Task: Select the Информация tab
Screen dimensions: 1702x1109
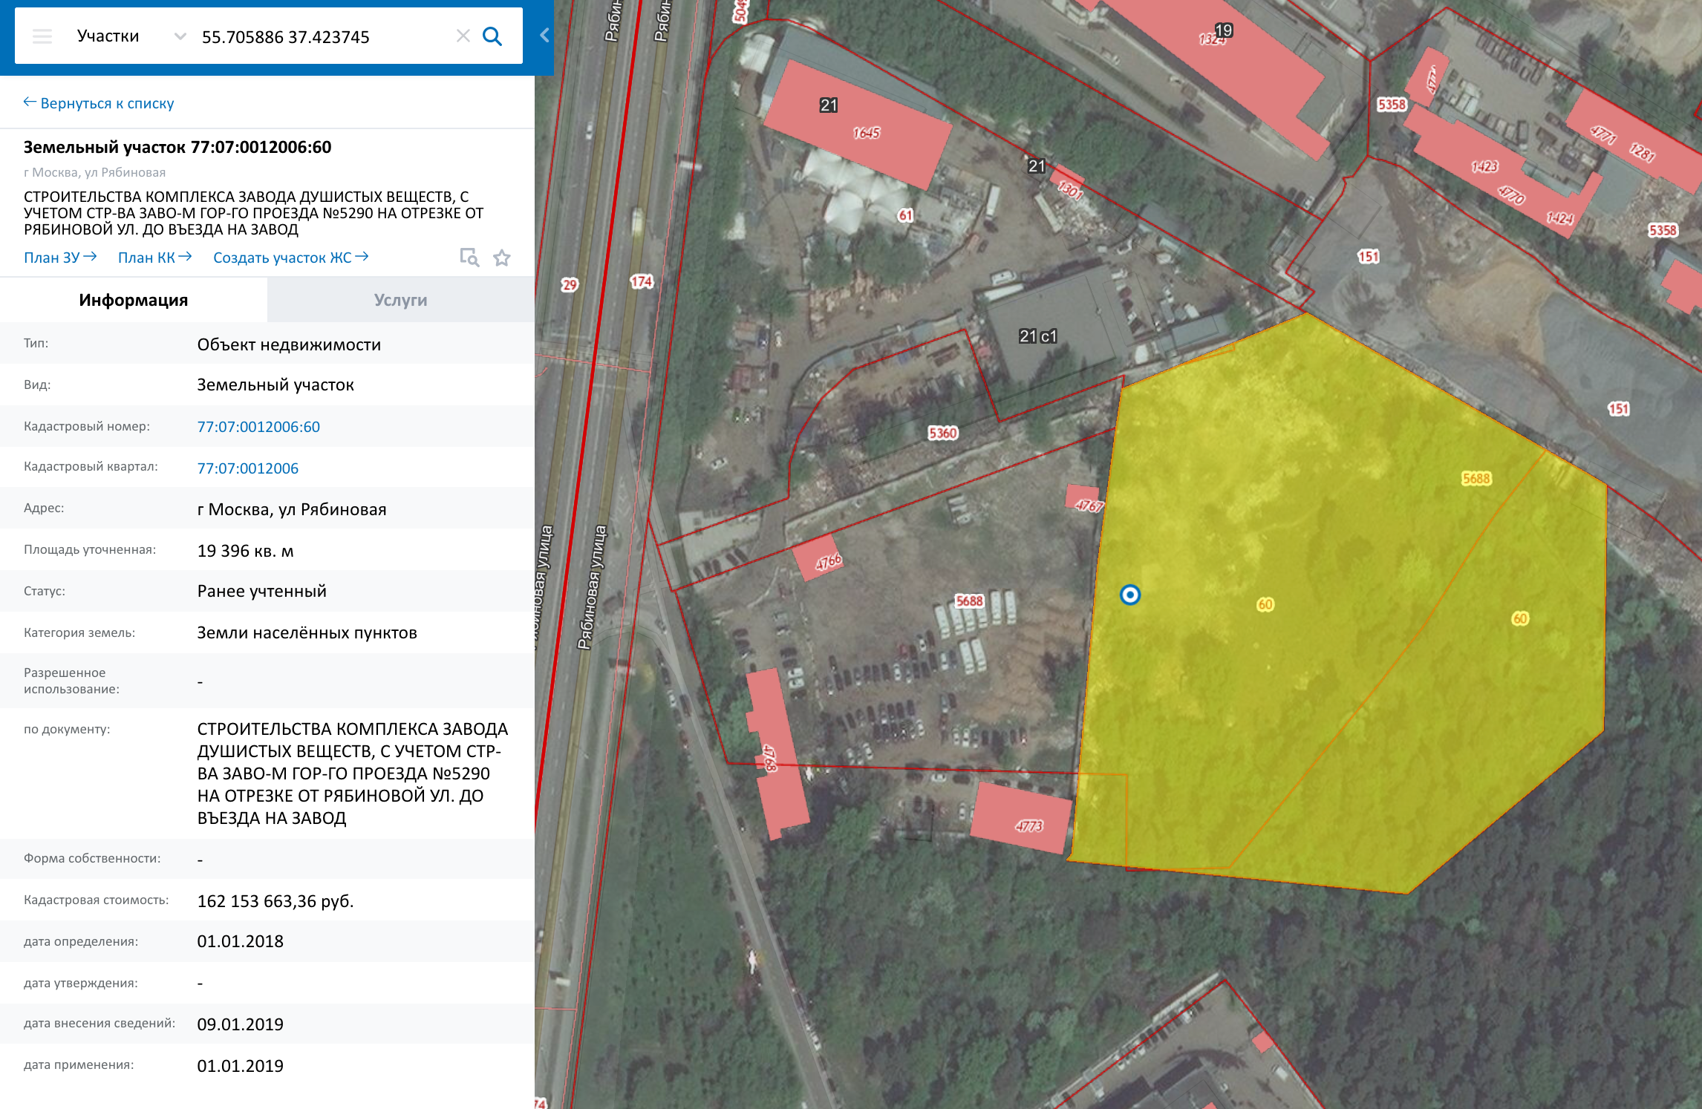Action: tap(134, 300)
